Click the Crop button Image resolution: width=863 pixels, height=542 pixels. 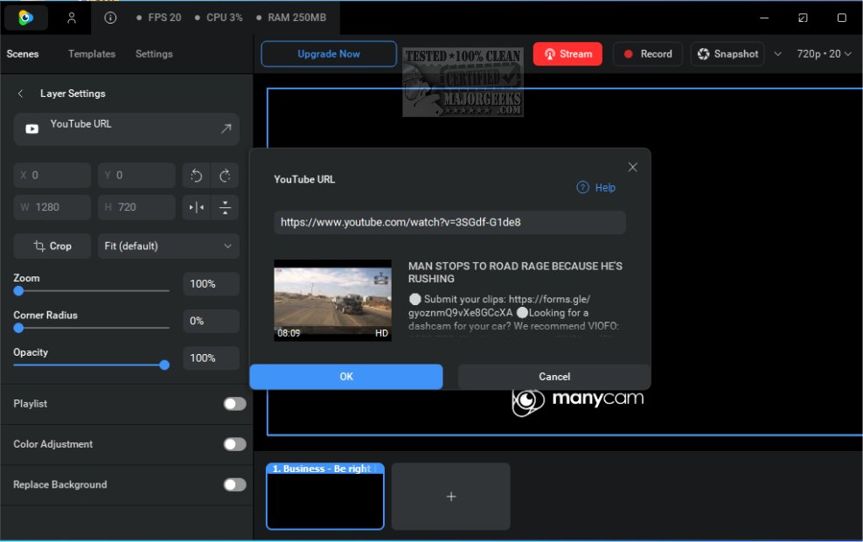click(x=52, y=246)
